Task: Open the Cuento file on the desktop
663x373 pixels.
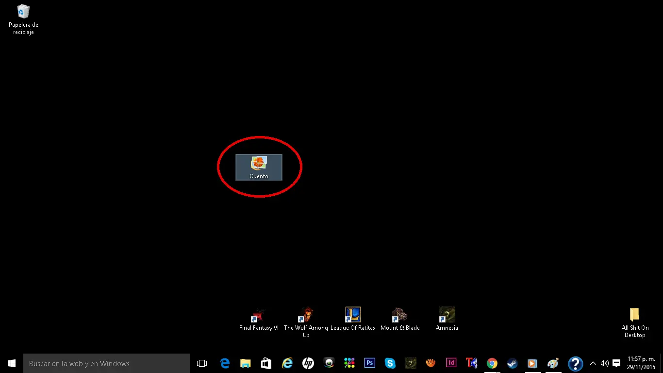Action: (259, 167)
